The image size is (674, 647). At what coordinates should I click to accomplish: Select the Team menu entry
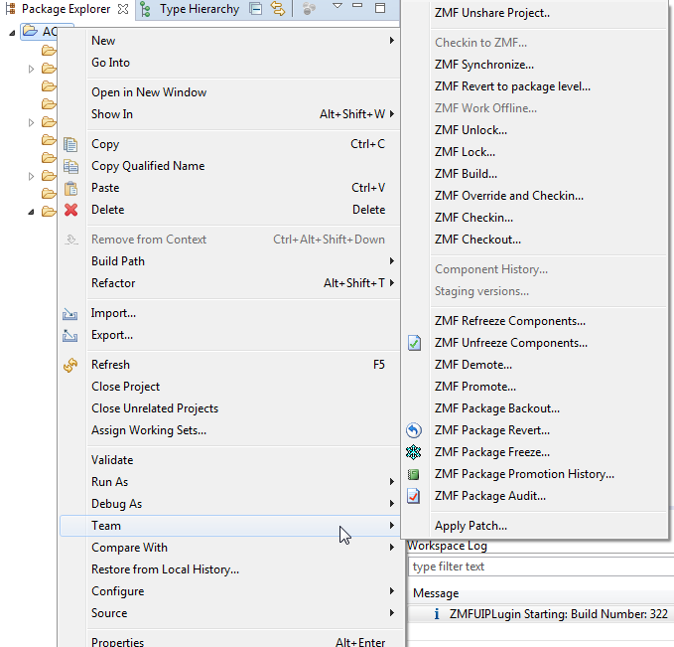coord(230,526)
